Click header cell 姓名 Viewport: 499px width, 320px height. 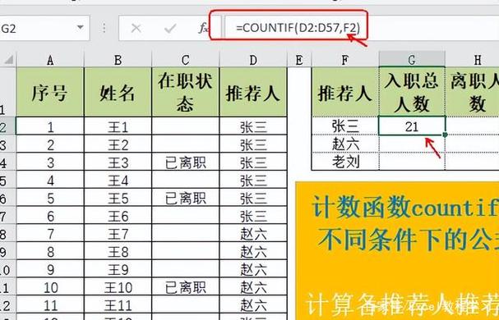118,92
